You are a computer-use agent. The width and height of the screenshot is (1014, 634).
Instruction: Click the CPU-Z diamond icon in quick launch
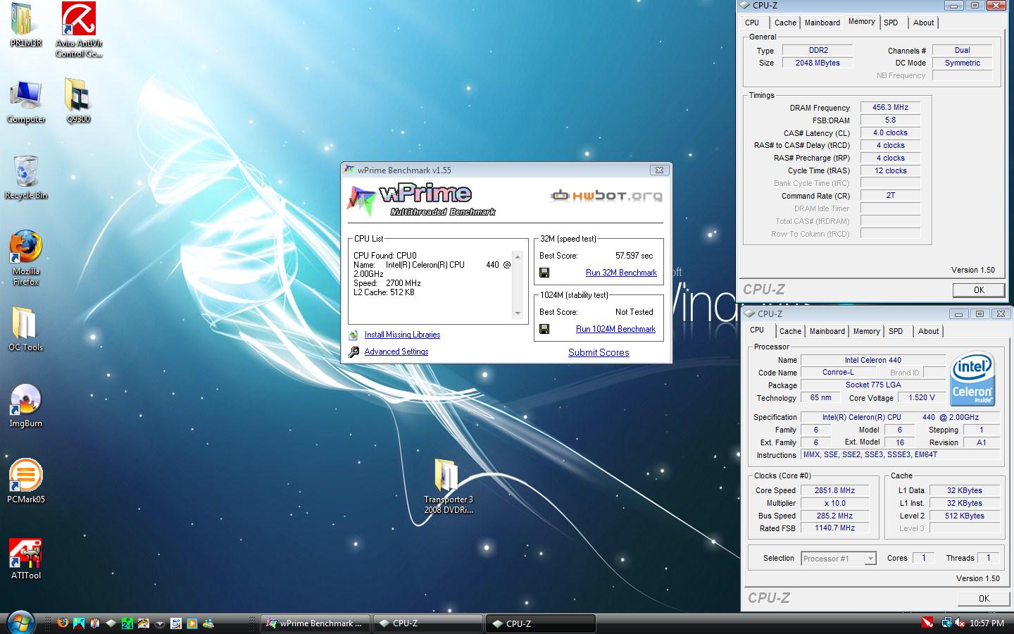[111, 623]
